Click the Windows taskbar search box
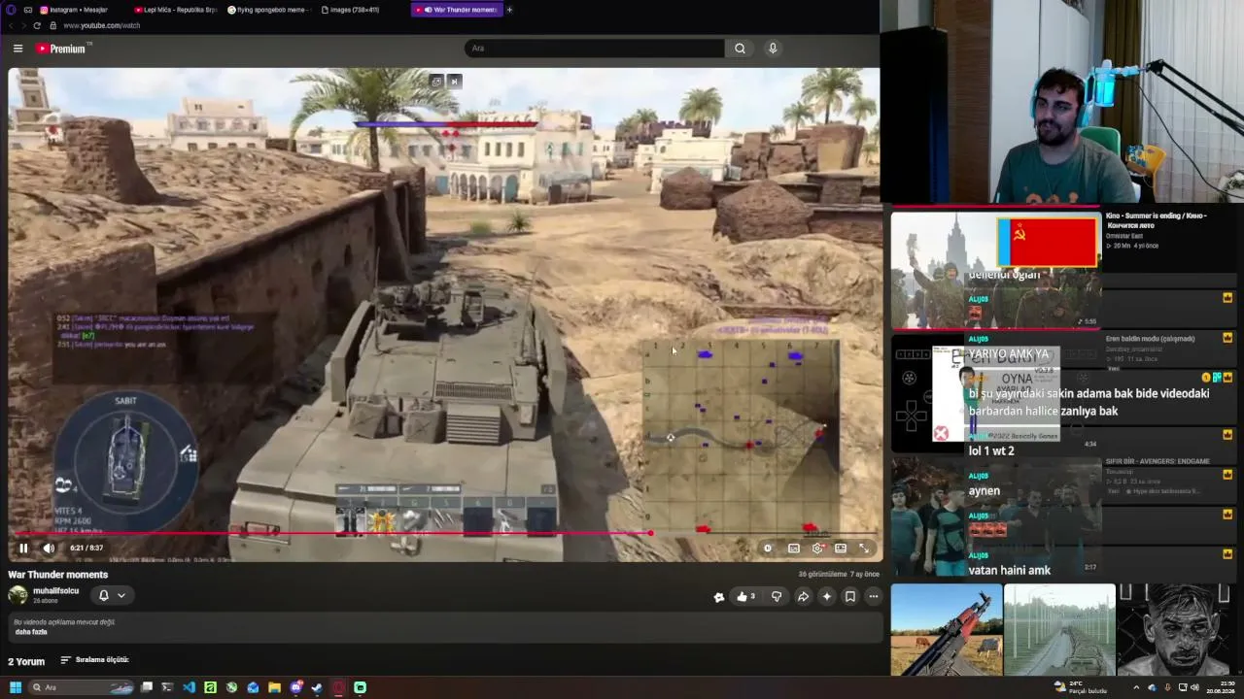The height and width of the screenshot is (699, 1244). pyautogui.click(x=82, y=687)
